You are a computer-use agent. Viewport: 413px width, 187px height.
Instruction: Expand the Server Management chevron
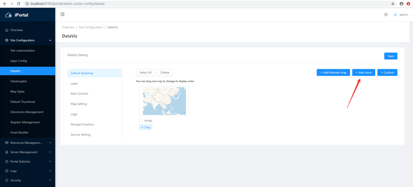click(50, 152)
